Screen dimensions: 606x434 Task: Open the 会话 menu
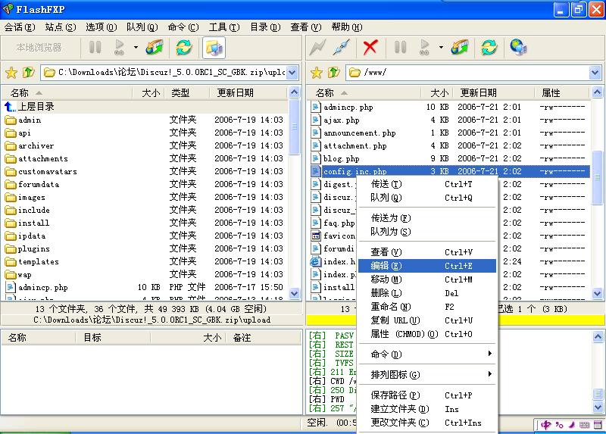[x=20, y=27]
